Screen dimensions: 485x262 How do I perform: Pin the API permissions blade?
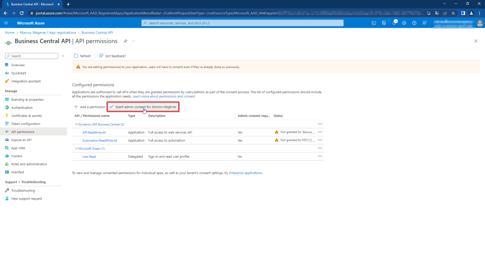click(x=125, y=41)
